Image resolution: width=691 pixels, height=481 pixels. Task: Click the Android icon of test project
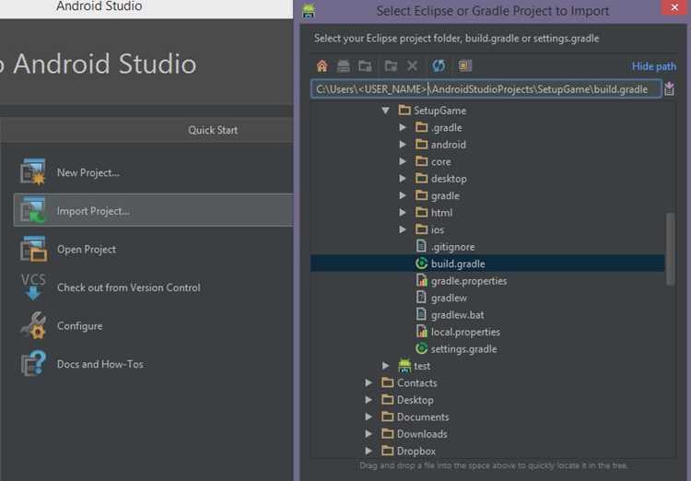(x=404, y=366)
